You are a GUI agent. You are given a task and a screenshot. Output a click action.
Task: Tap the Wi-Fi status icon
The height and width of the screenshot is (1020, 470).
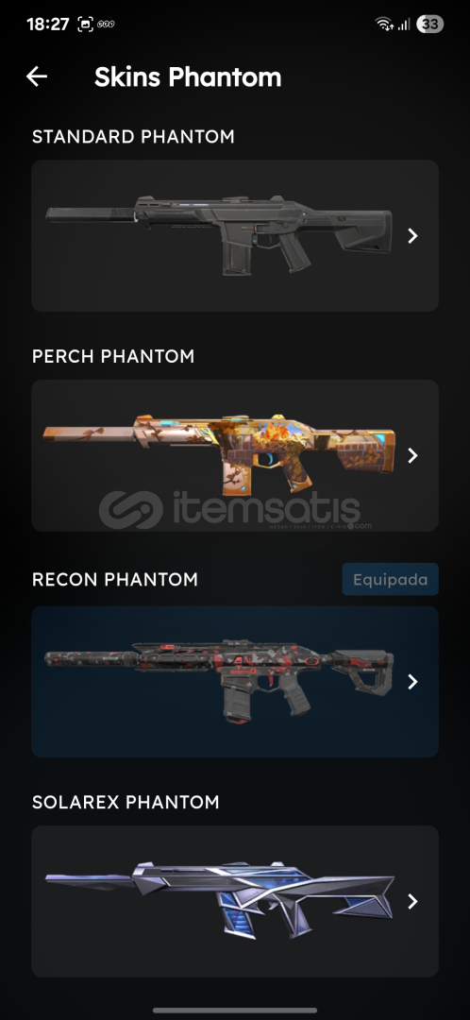click(x=384, y=25)
